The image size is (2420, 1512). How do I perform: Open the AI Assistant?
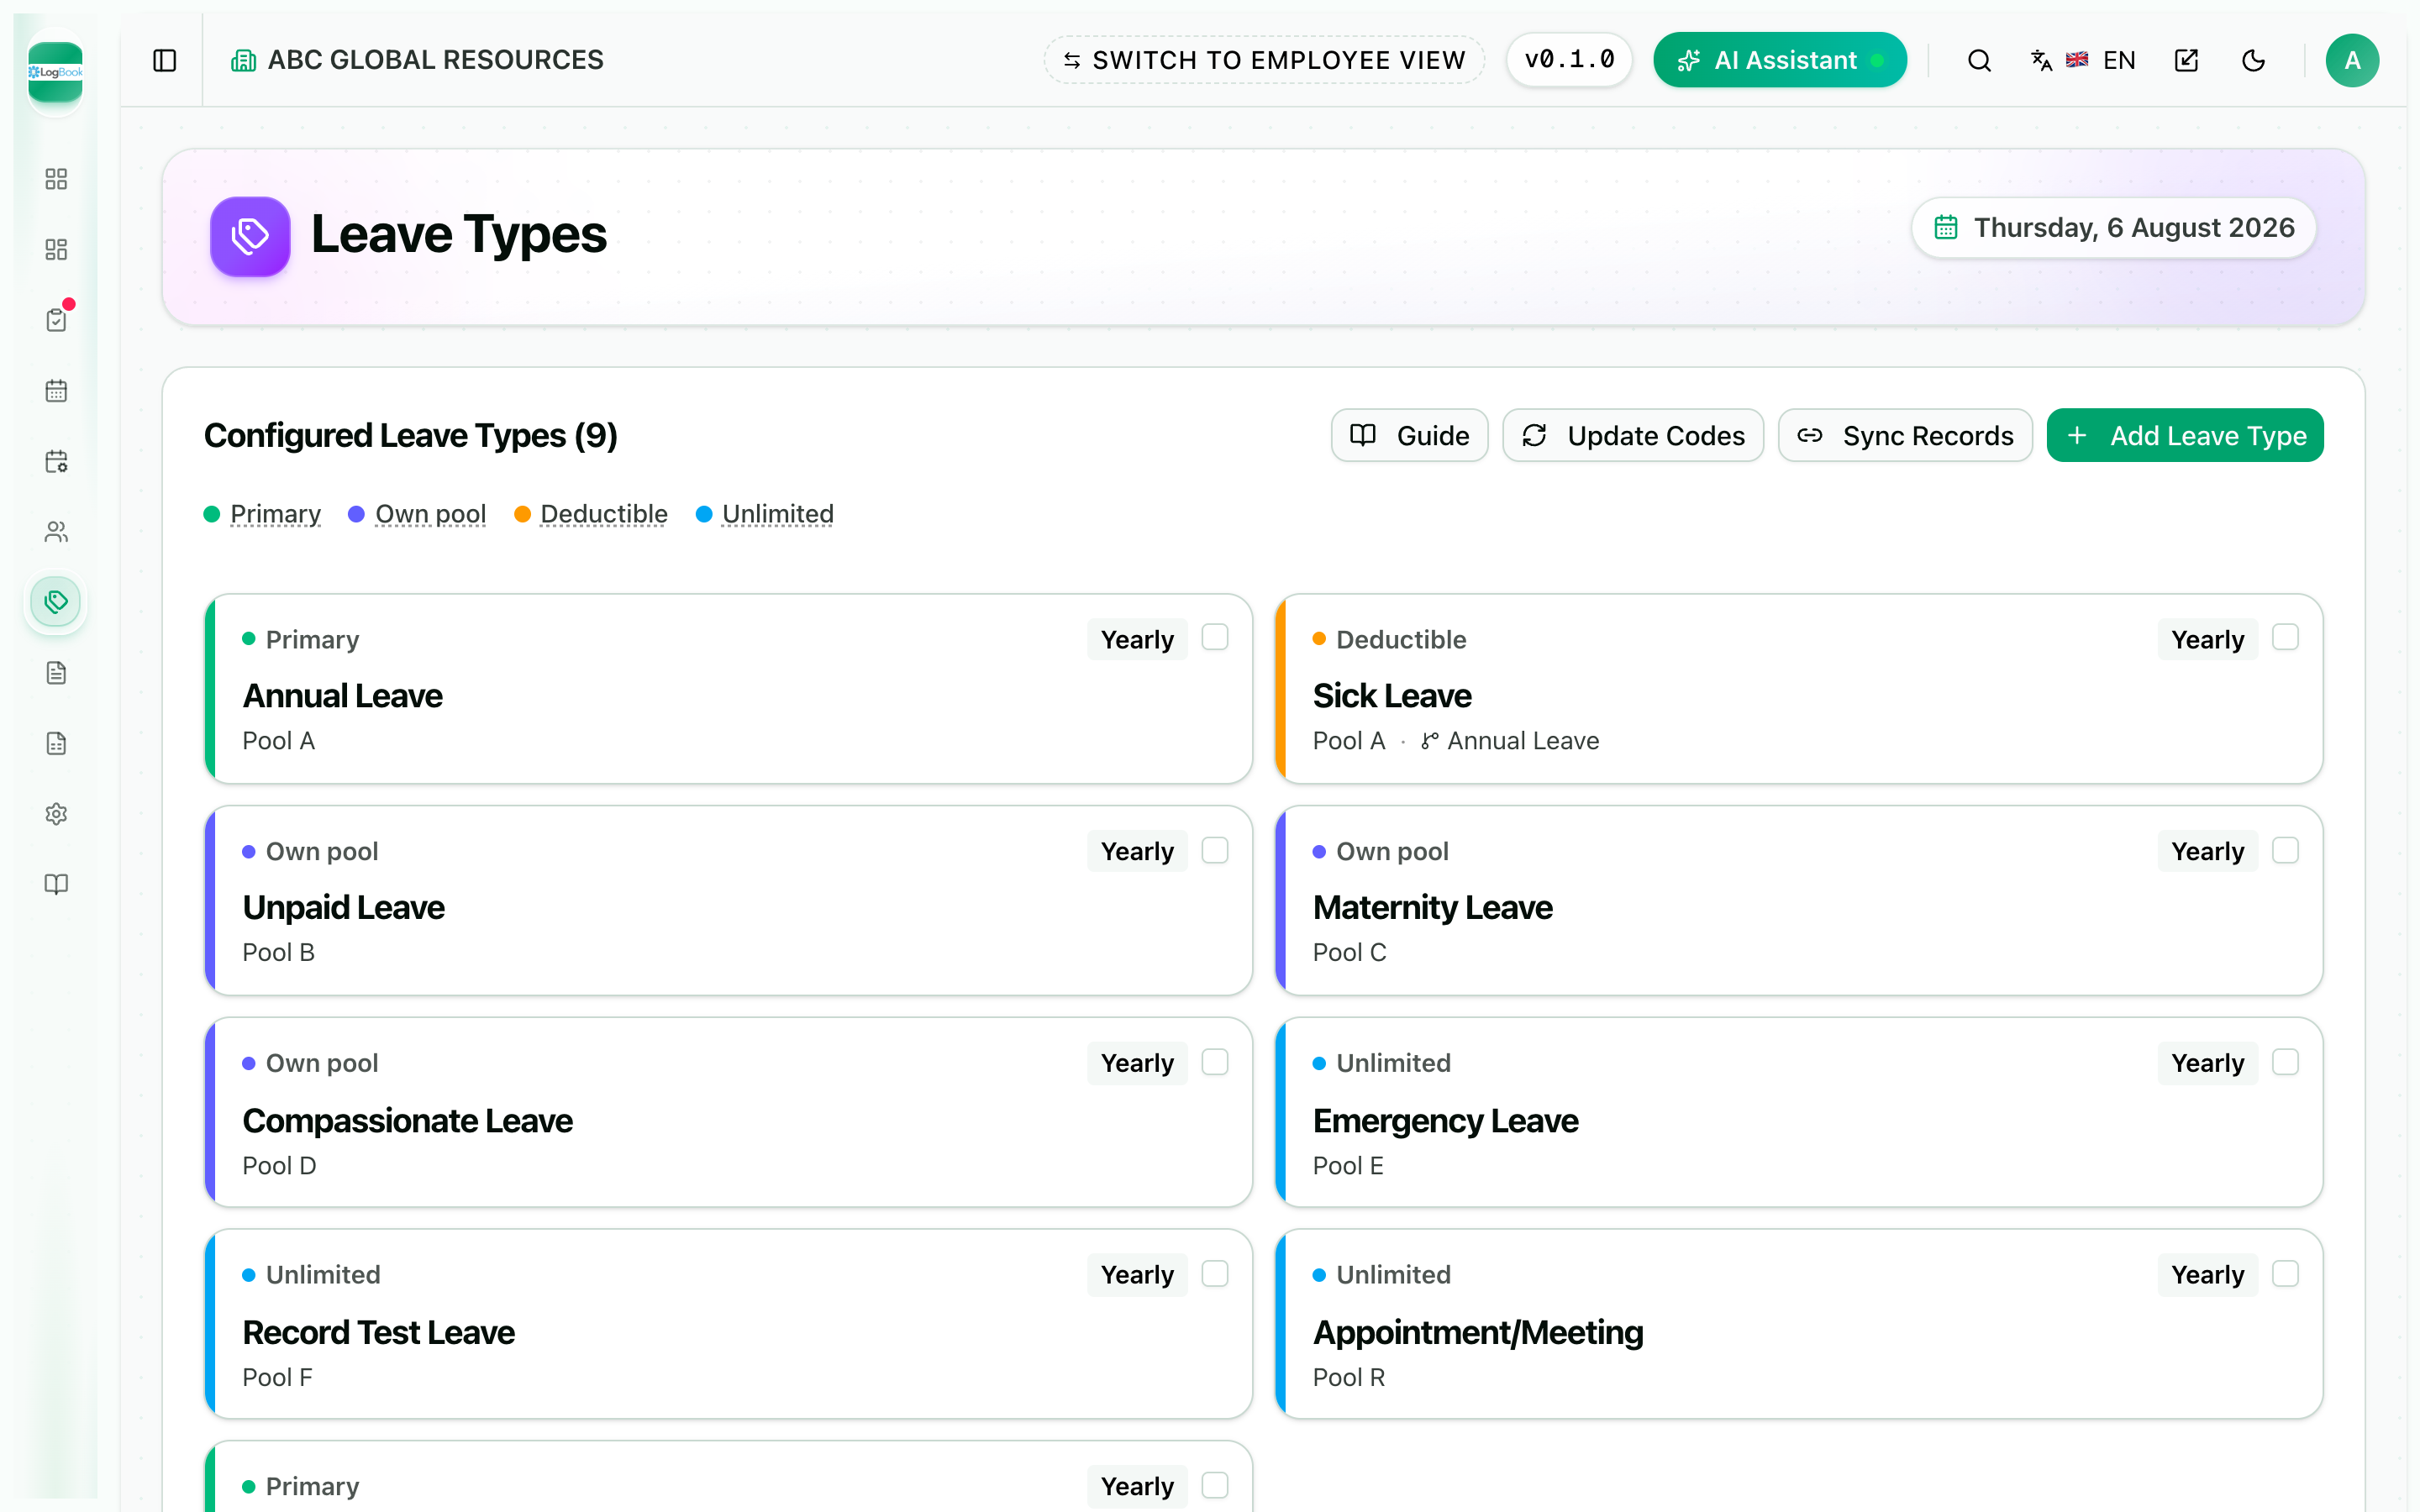coord(1780,60)
